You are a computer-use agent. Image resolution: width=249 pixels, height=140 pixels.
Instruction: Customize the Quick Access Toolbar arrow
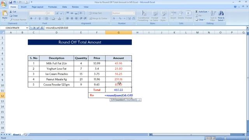point(32,2)
